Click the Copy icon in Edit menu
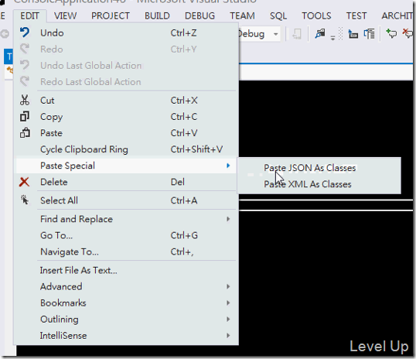416x359 pixels. (x=25, y=116)
